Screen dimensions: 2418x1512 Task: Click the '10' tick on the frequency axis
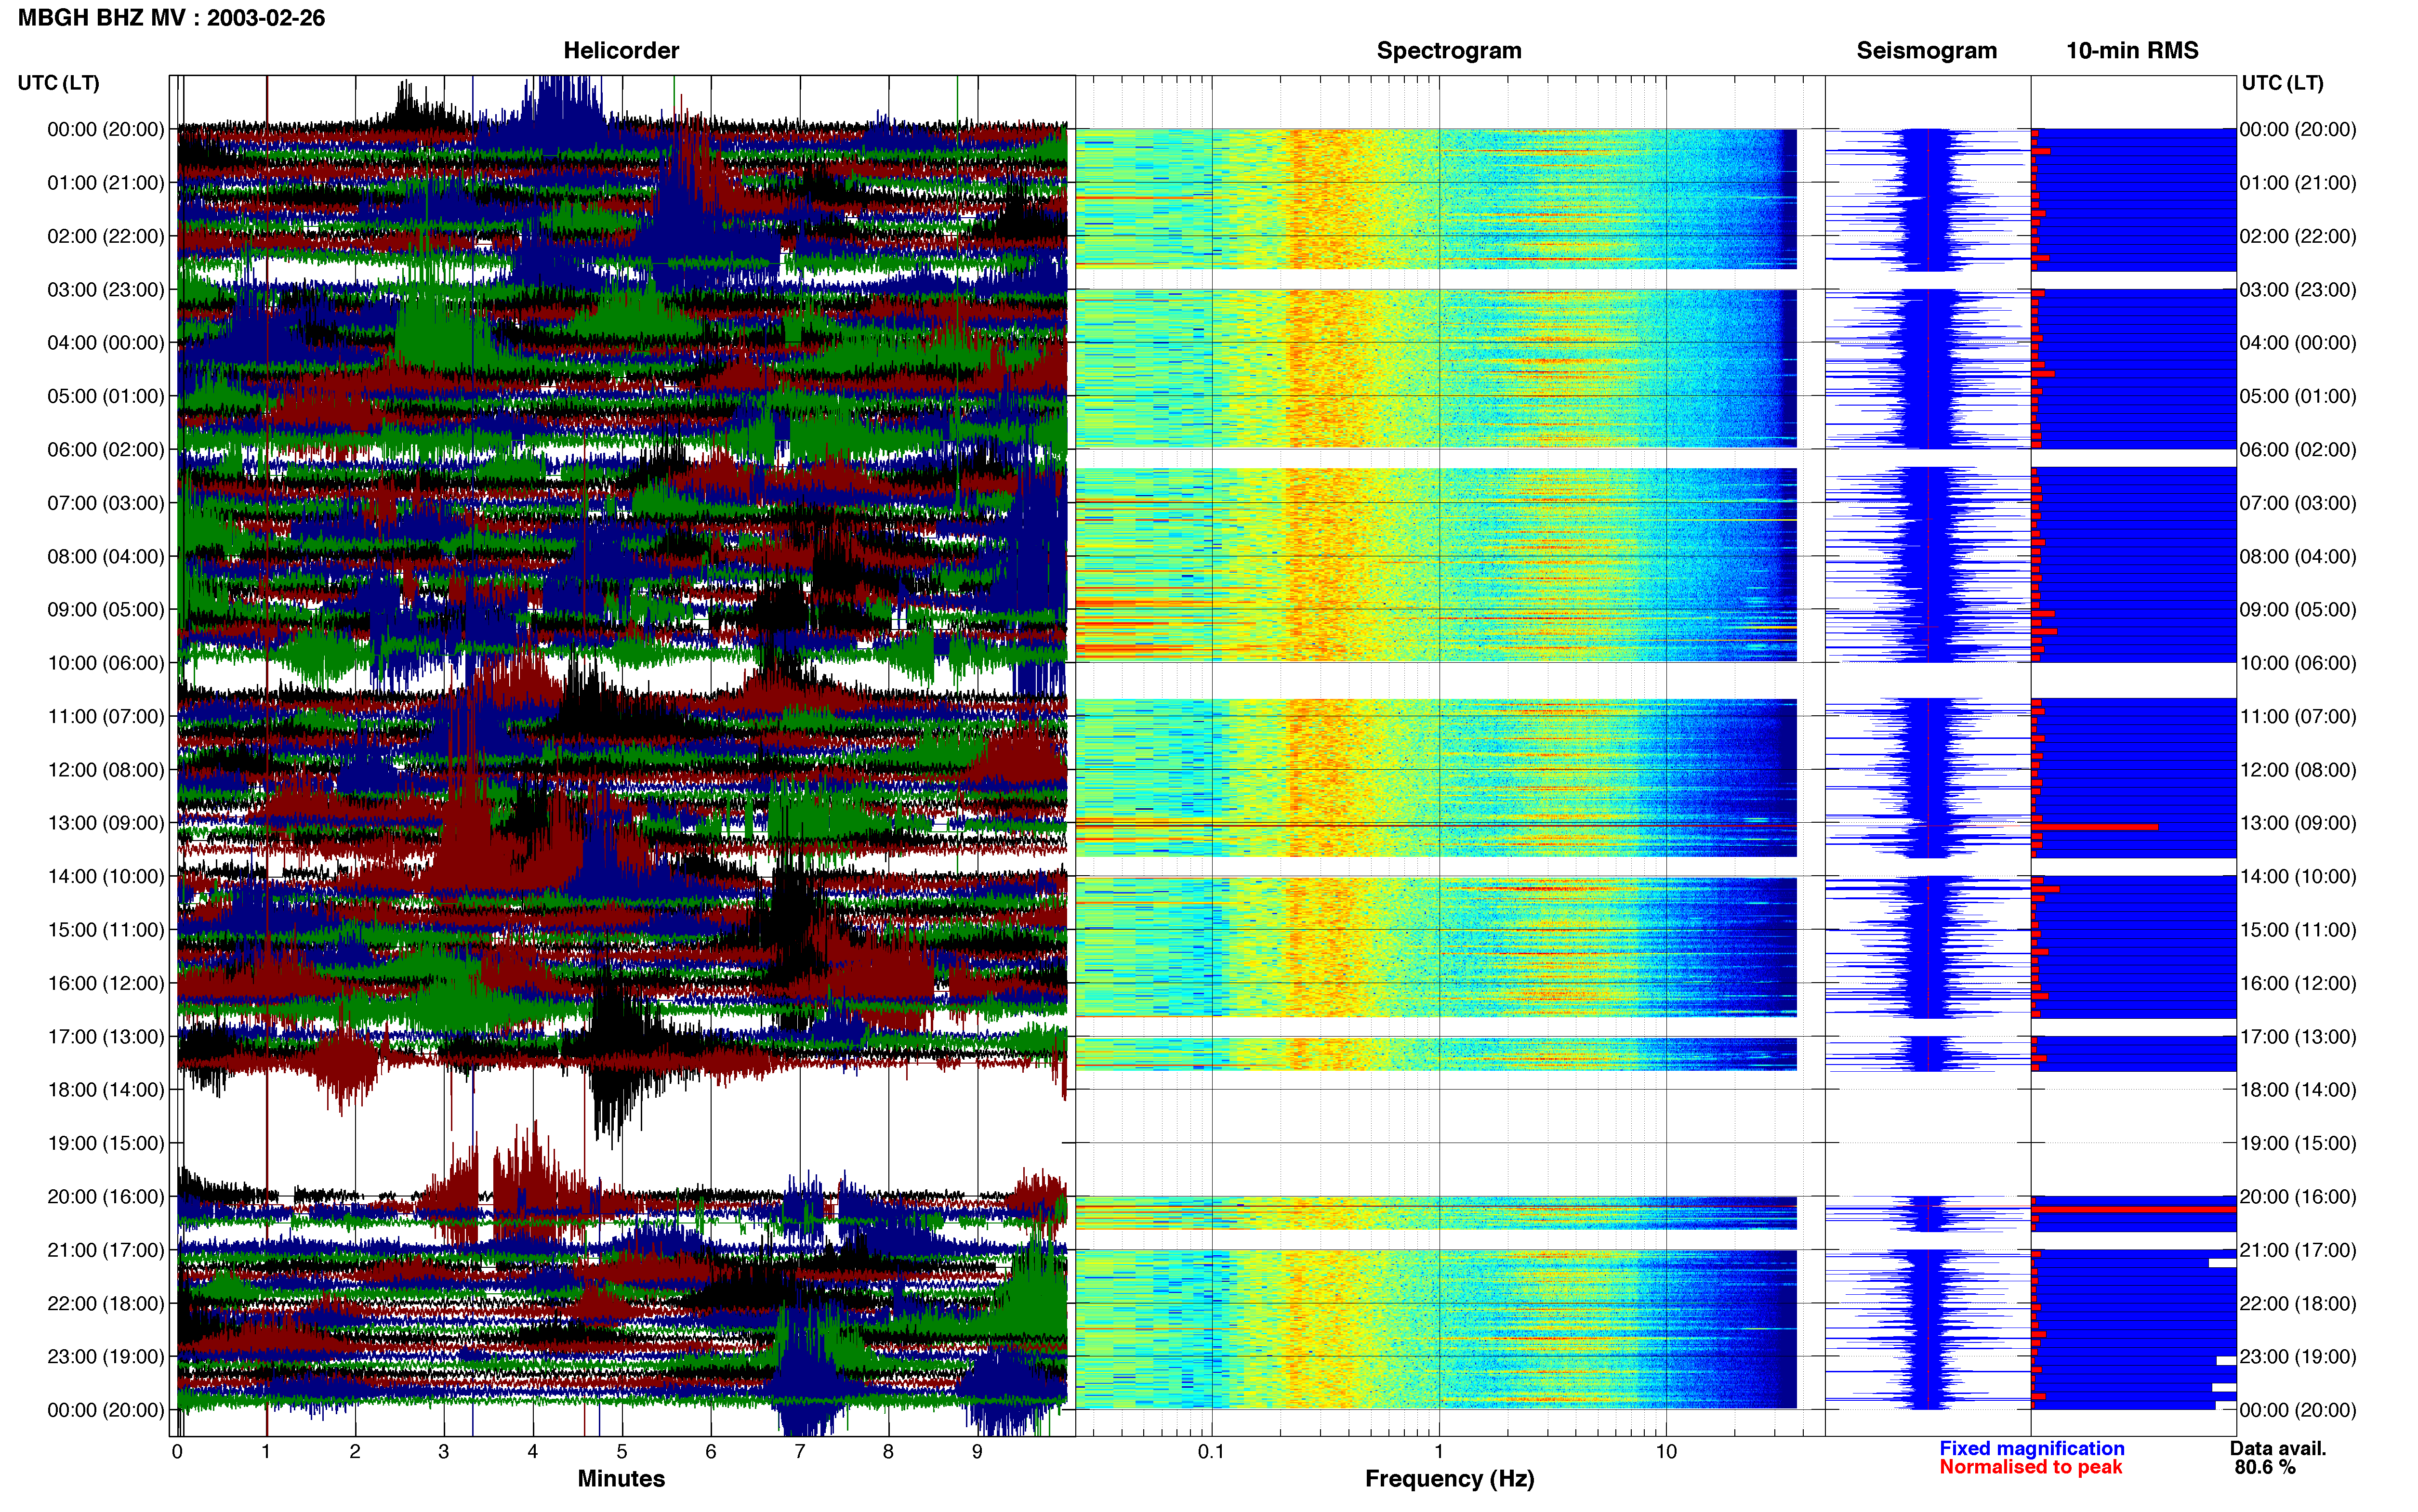pos(1666,1452)
